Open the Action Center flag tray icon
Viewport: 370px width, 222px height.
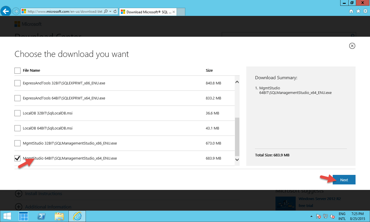(x=319, y=216)
